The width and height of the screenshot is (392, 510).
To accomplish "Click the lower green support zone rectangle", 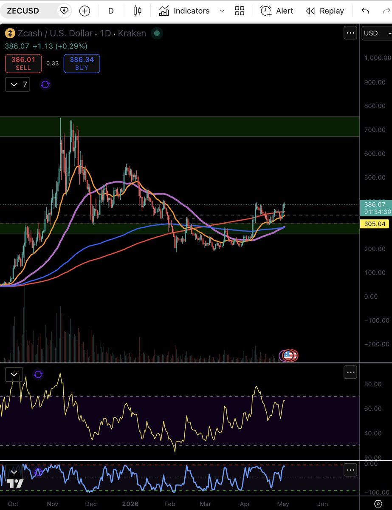I will [x=180, y=229].
